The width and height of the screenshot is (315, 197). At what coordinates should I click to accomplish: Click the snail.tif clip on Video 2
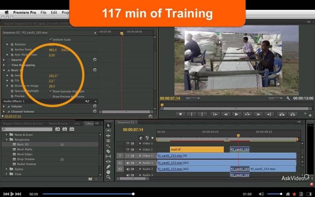[197, 150]
